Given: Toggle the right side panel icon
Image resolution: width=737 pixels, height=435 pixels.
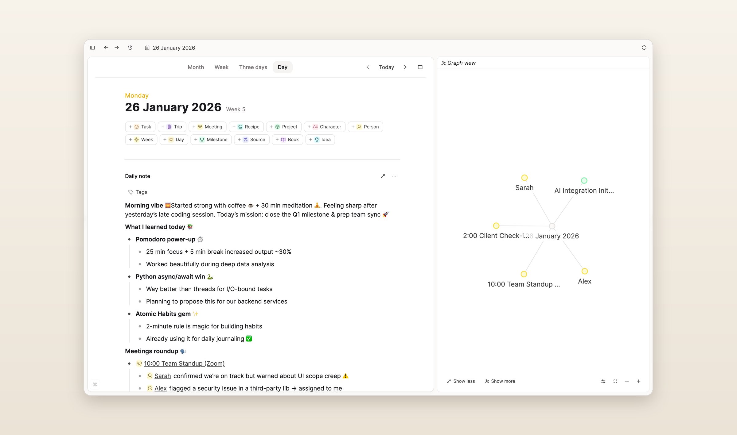Looking at the screenshot, I should (x=420, y=67).
